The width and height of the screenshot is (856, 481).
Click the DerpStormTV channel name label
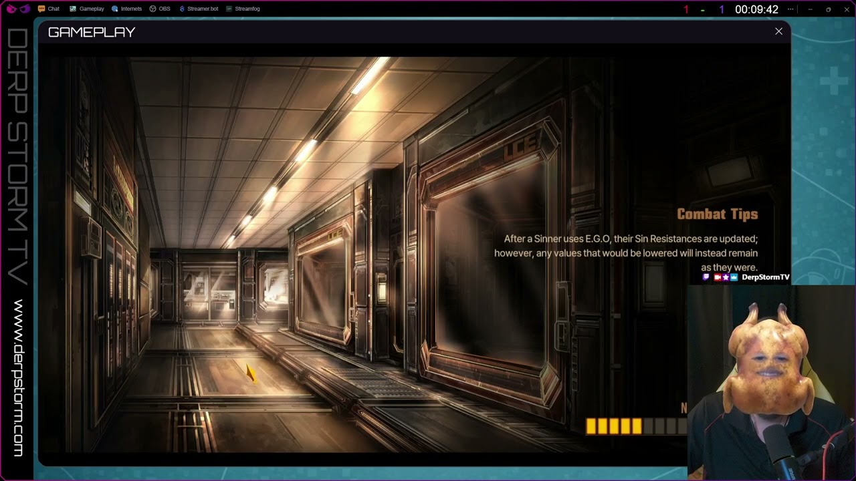(765, 277)
